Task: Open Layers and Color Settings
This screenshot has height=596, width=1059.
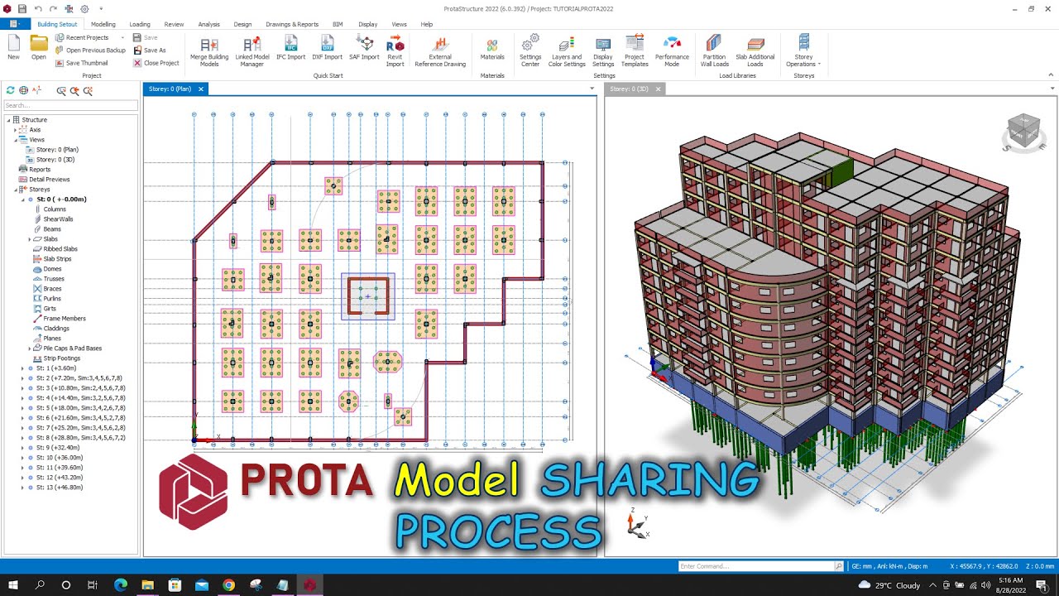Action: [567, 51]
